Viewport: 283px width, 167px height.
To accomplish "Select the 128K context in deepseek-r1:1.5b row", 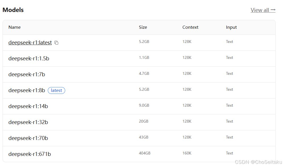I will tap(187, 57).
